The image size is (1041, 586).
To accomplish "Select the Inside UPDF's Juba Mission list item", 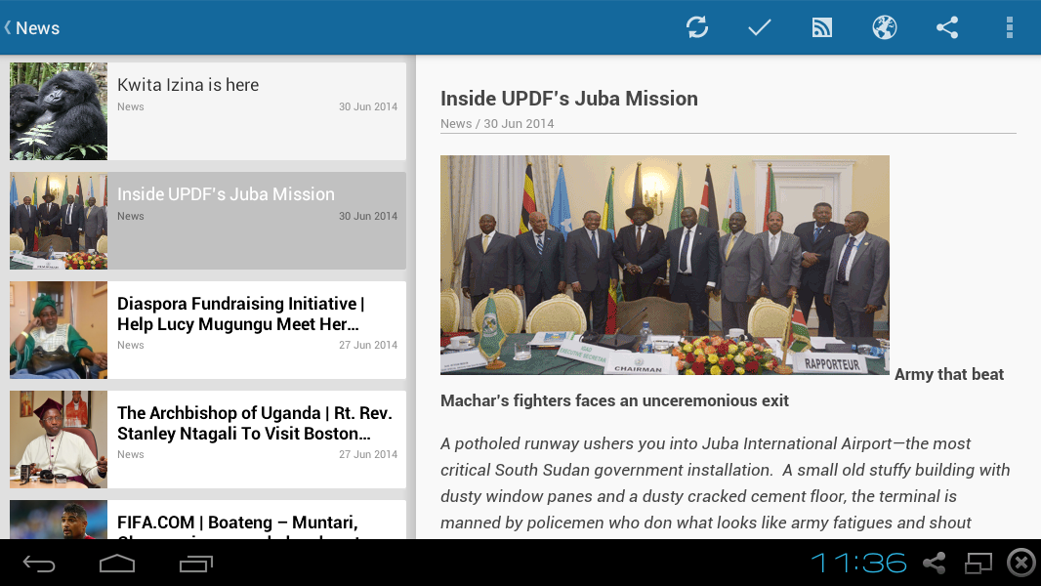I will 208,221.
